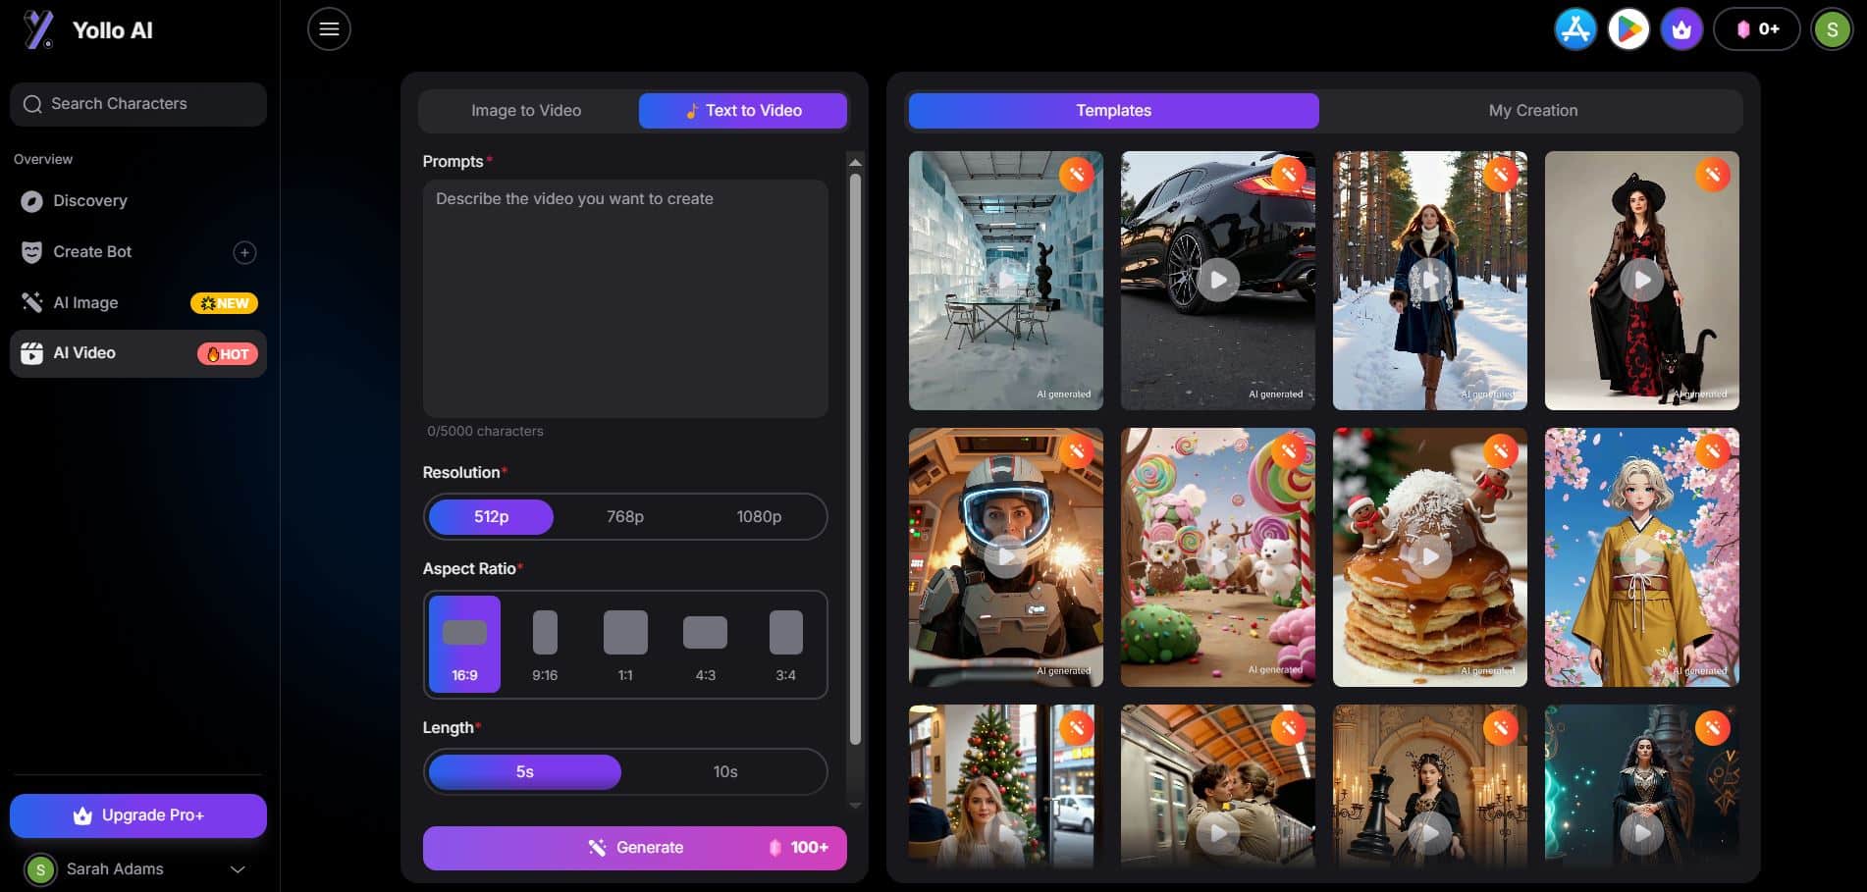
Task: Set video length to 10s
Action: coord(725,772)
